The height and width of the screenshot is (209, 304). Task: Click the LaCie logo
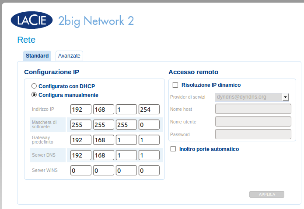[31, 20]
